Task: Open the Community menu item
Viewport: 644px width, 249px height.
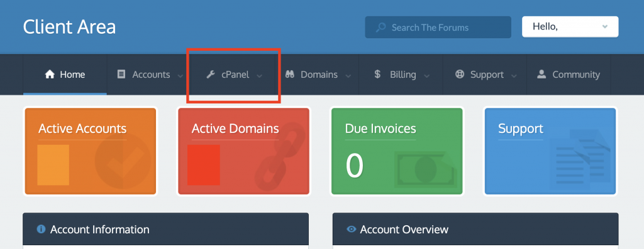Action: click(x=569, y=75)
